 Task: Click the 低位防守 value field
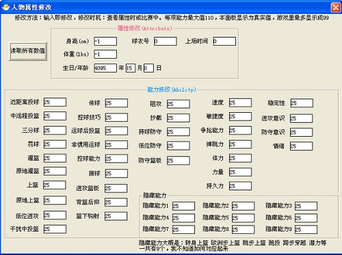pyautogui.click(x=178, y=146)
